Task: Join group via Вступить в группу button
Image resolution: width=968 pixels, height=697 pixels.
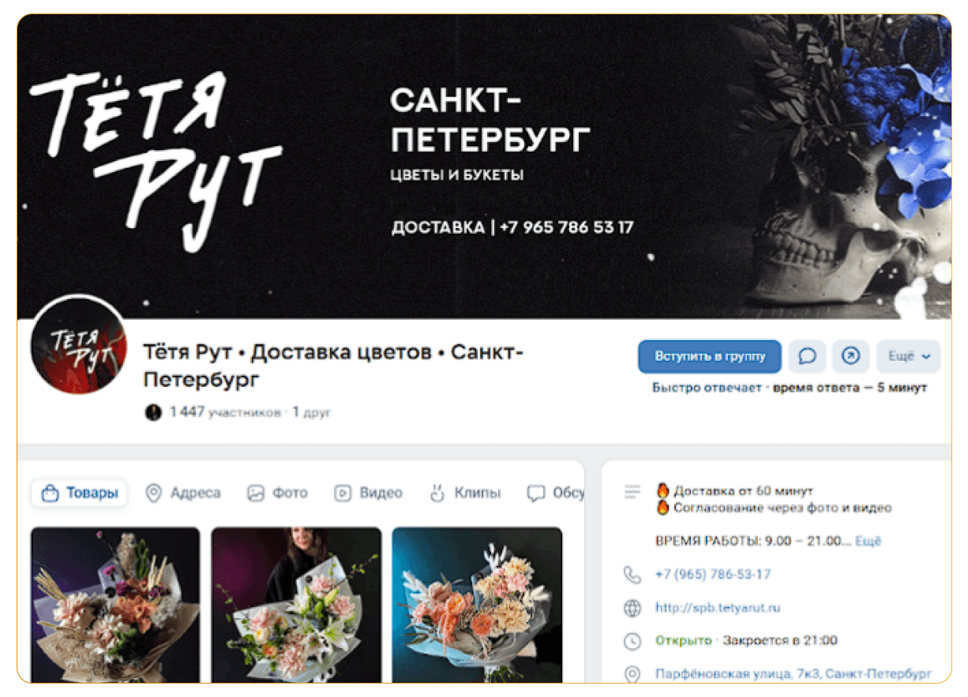Action: coord(710,357)
